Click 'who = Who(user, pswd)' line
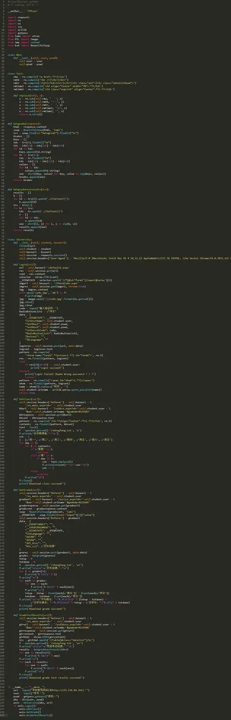Screen dimensions: 231x720 tap(28, 701)
